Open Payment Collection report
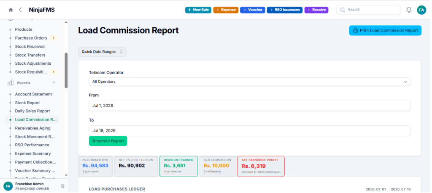Image resolution: width=432 pixels, height=193 pixels. coord(35,162)
